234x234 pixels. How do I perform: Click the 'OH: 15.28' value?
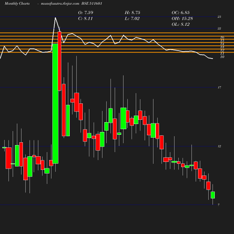(182, 19)
